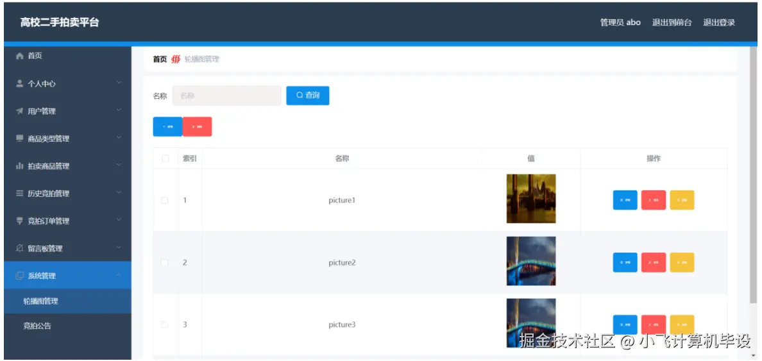Click the list icon beside 历史竞拍管理

point(19,194)
